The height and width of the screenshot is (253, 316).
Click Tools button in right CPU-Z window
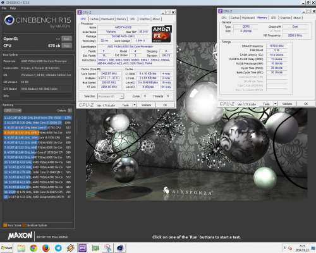(266, 104)
